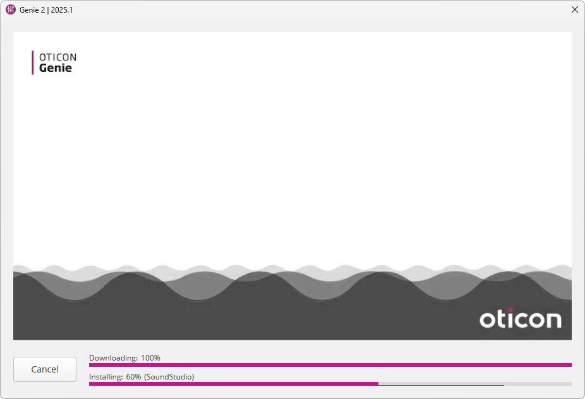Click the gray unfilled end of Installing bar
Screen dimensions: 585x399
point(537,383)
